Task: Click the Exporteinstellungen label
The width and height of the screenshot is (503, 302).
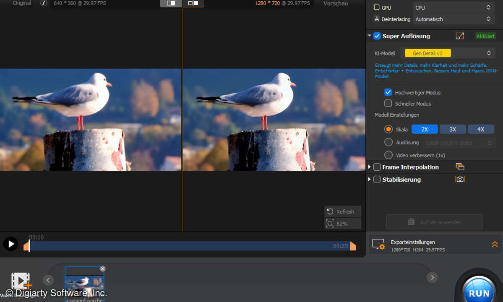Action: [x=412, y=242]
